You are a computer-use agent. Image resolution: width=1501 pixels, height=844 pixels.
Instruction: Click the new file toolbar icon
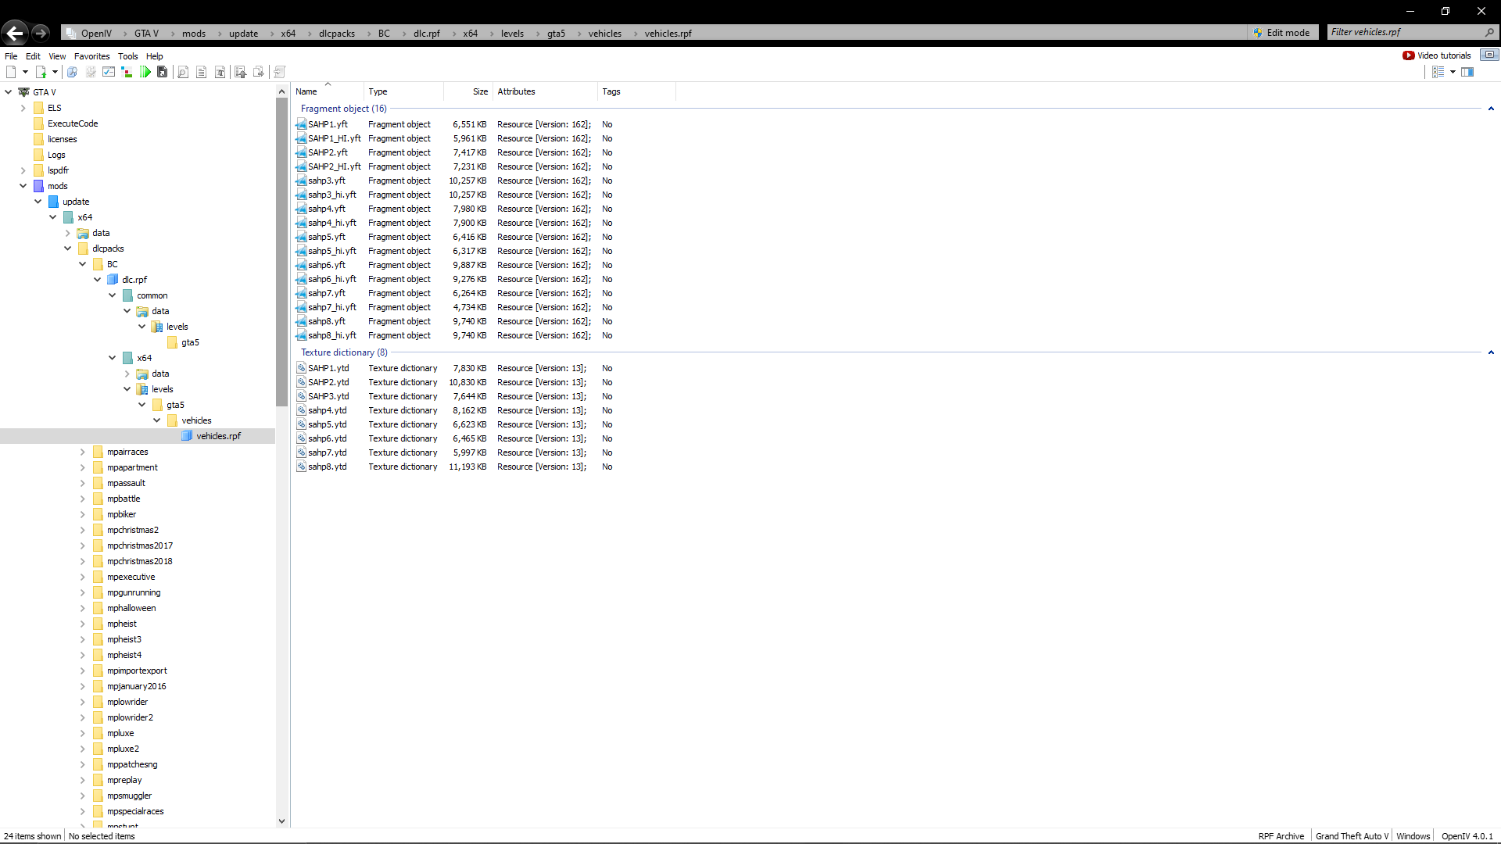click(11, 72)
